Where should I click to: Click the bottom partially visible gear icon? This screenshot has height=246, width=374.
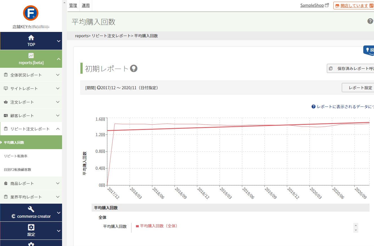click(31, 244)
